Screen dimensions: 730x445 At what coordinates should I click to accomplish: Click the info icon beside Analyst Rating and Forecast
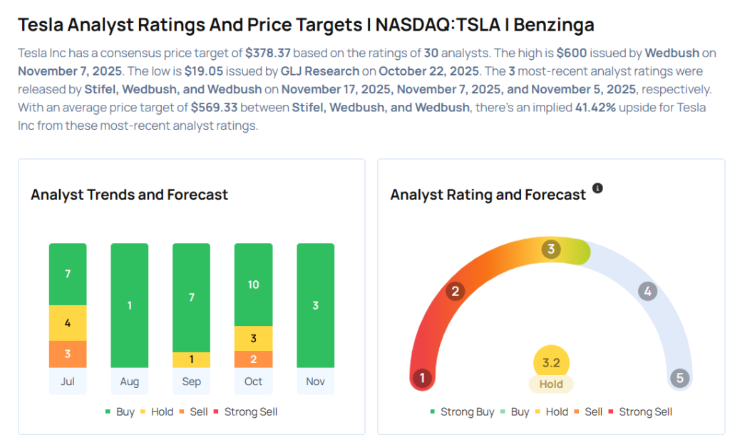point(597,188)
